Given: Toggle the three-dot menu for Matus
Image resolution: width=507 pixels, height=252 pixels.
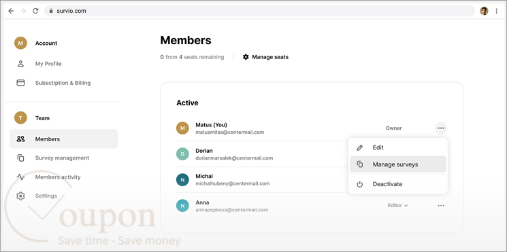Looking at the screenshot, I should (x=441, y=128).
